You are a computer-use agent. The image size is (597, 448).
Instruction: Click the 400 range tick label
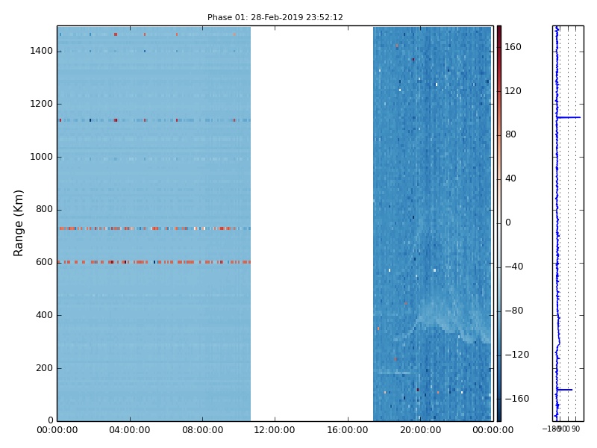[44, 315]
